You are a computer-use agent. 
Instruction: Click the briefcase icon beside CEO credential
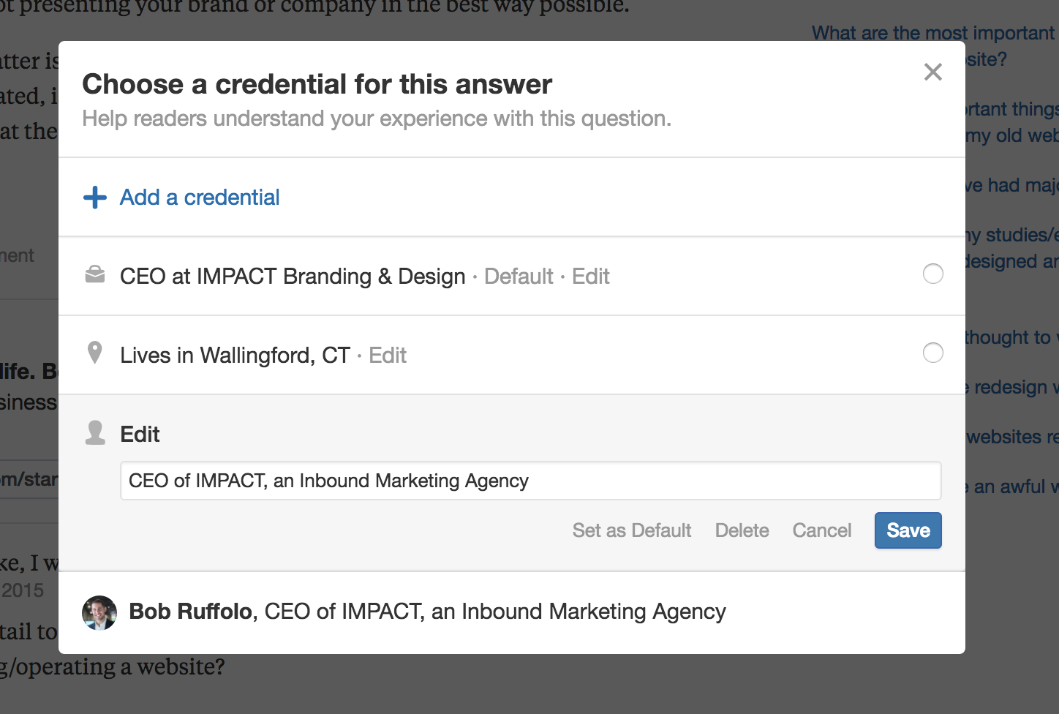(x=95, y=274)
